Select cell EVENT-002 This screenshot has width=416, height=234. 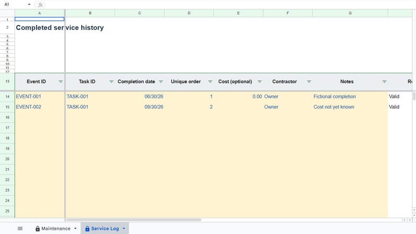(x=39, y=107)
